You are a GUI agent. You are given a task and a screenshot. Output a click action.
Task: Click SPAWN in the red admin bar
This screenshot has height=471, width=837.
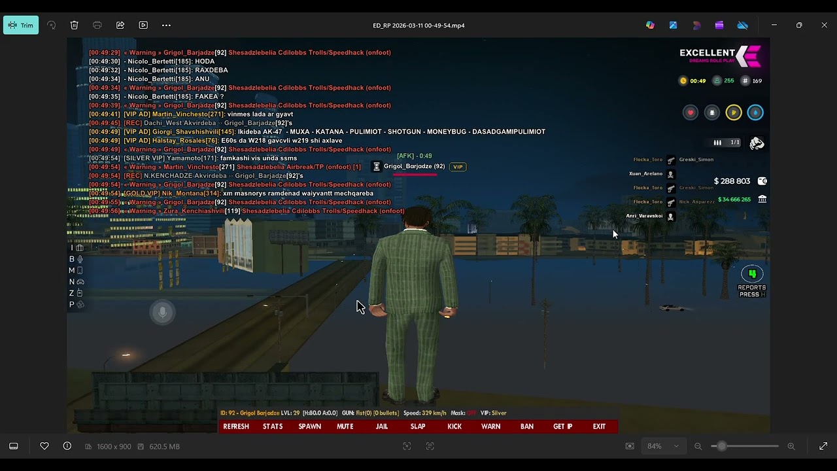pyautogui.click(x=310, y=427)
